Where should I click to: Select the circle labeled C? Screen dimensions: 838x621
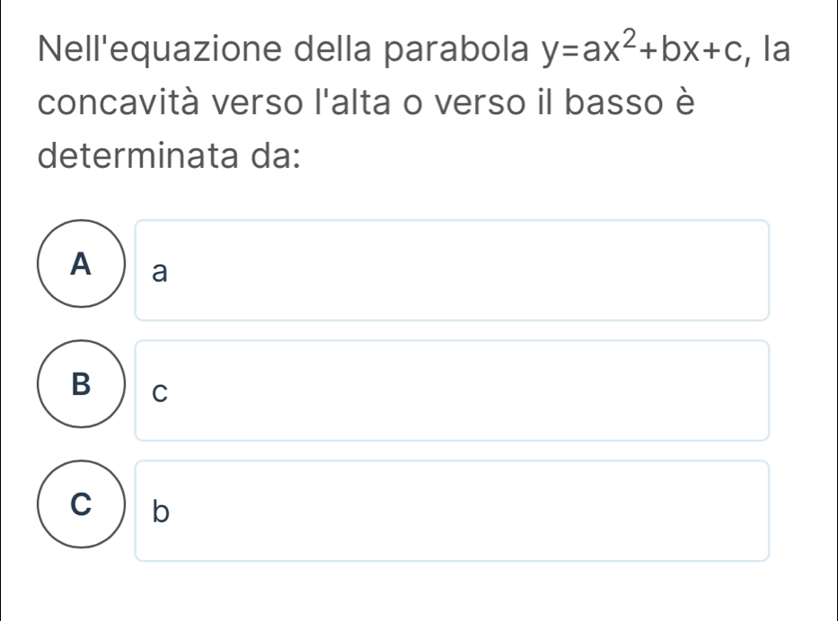[82, 505]
